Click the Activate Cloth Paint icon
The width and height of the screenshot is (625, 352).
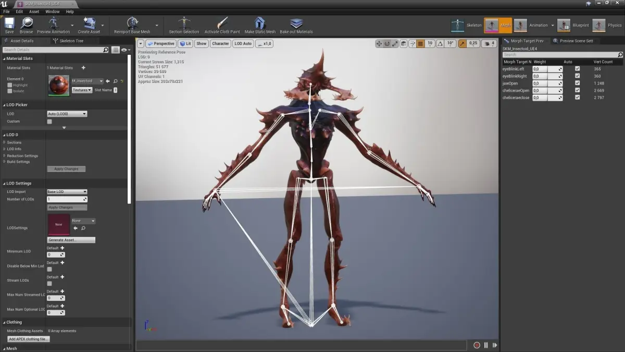[x=222, y=22]
